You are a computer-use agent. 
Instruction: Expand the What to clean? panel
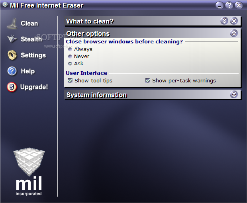[224, 21]
